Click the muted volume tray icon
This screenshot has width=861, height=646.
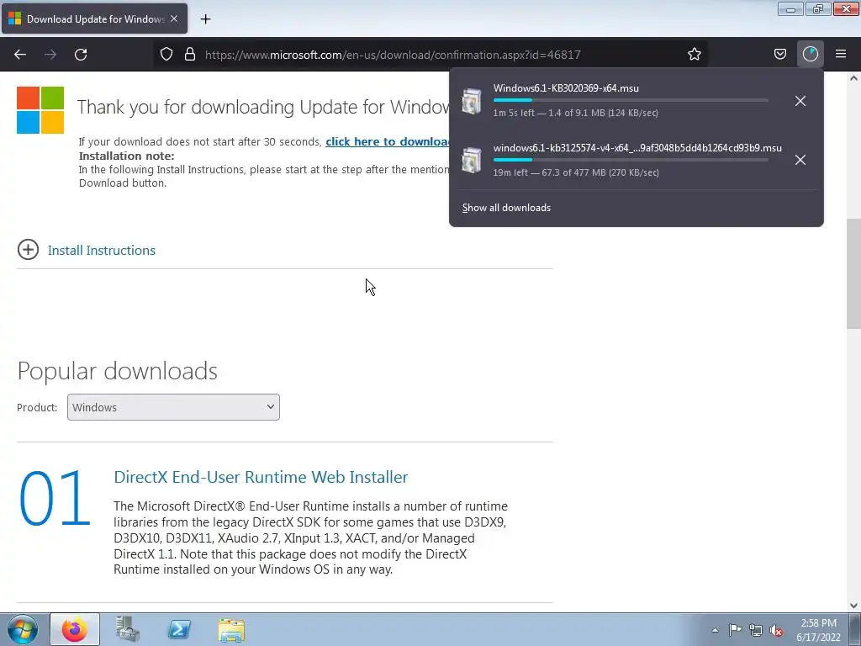click(776, 631)
